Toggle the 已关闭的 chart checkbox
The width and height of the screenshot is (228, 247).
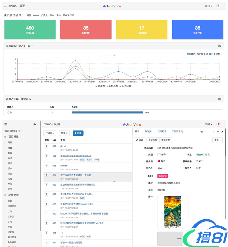(x=210, y=54)
